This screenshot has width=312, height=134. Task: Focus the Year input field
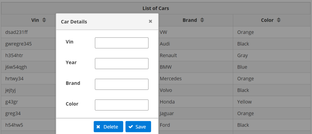[x=122, y=64]
